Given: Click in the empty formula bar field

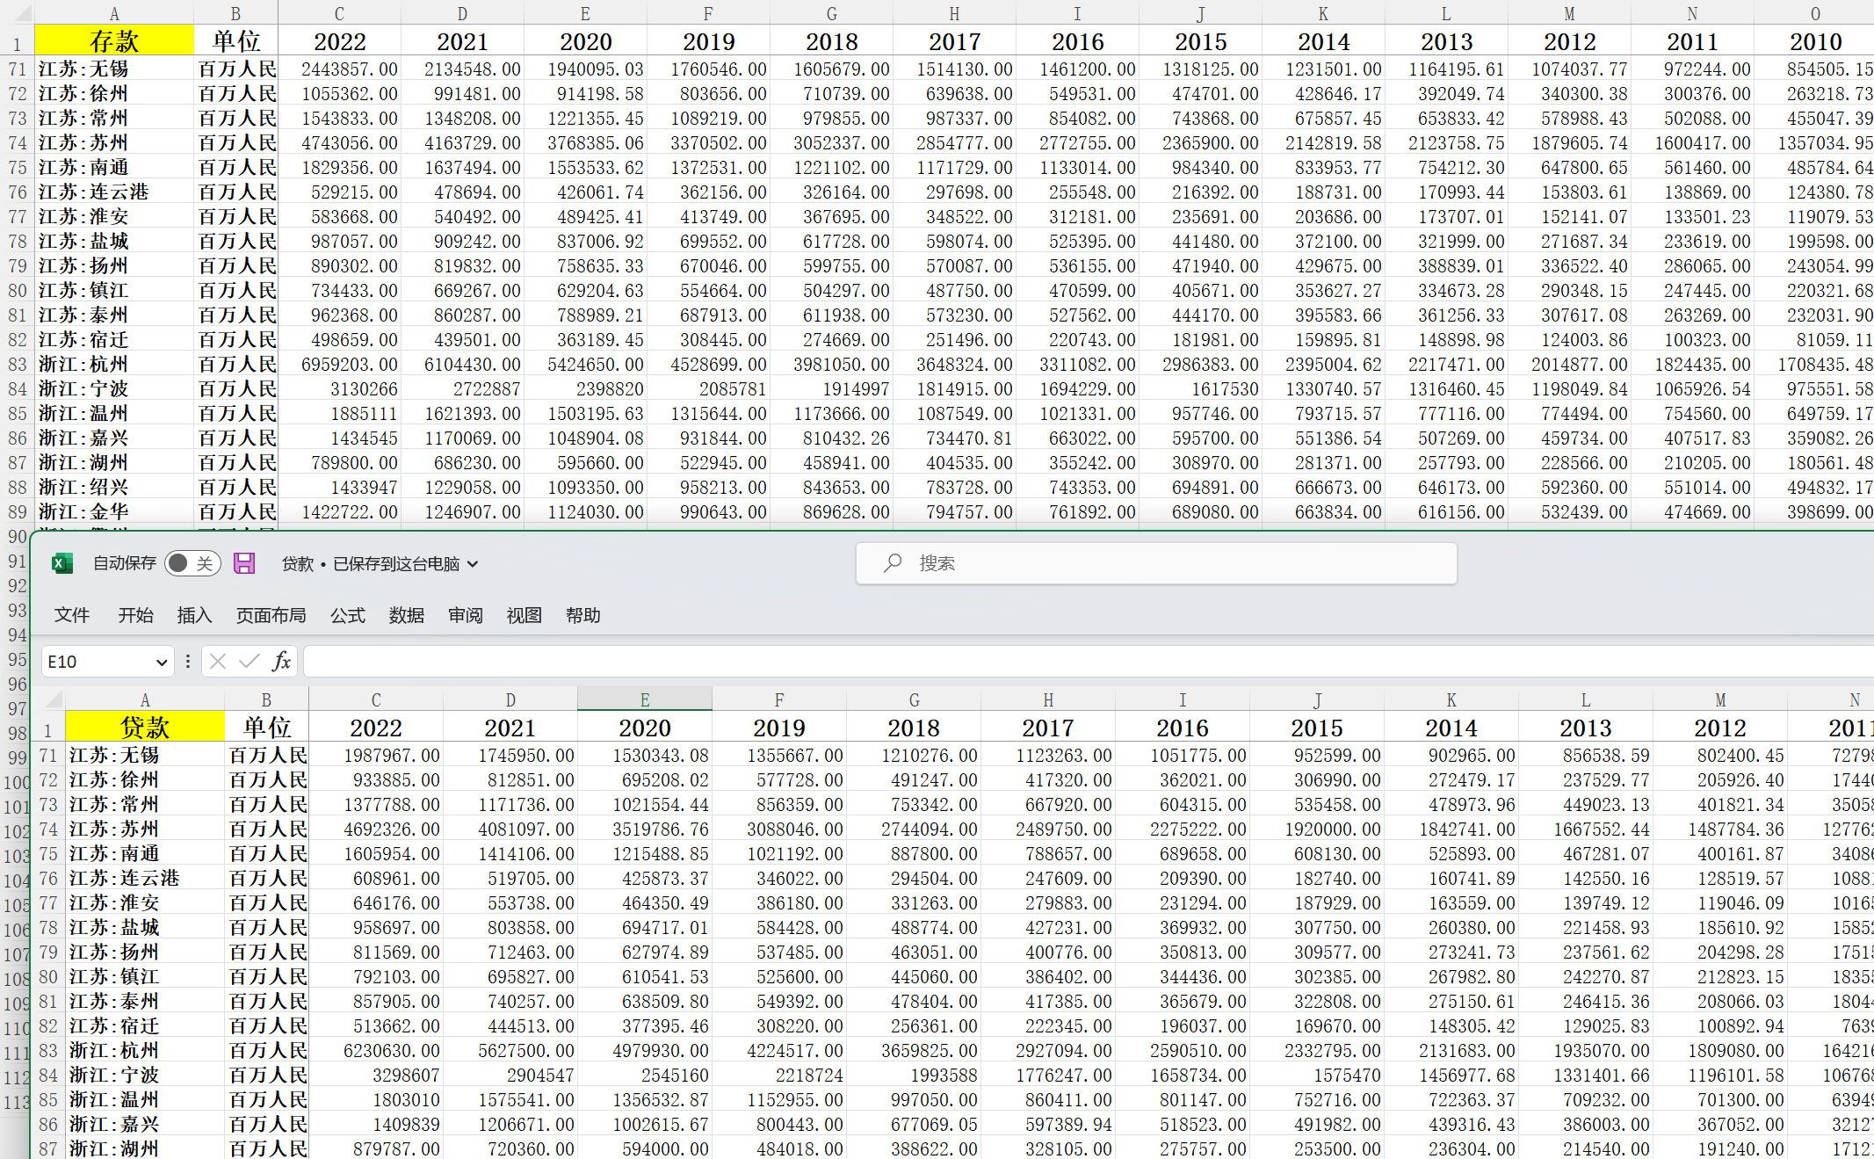Looking at the screenshot, I should [x=1054, y=661].
